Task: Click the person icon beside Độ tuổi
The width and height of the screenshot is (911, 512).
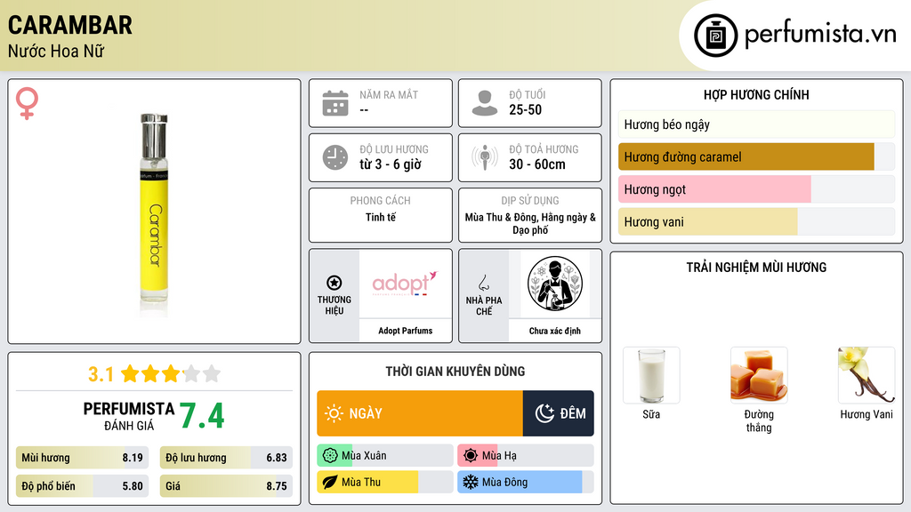Action: tap(485, 103)
